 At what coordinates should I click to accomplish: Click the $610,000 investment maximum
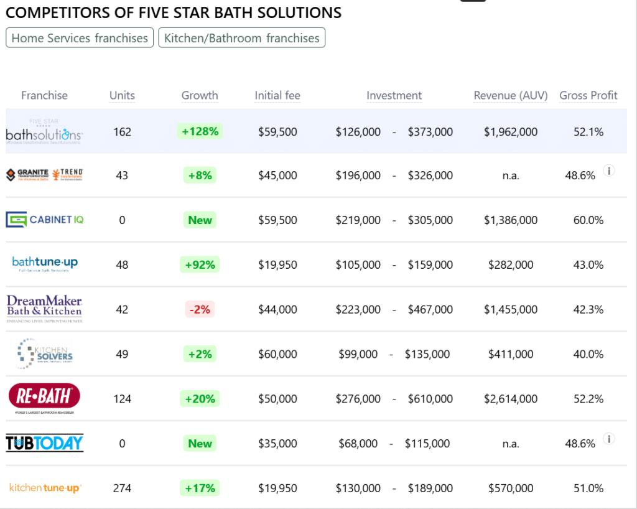click(x=430, y=398)
